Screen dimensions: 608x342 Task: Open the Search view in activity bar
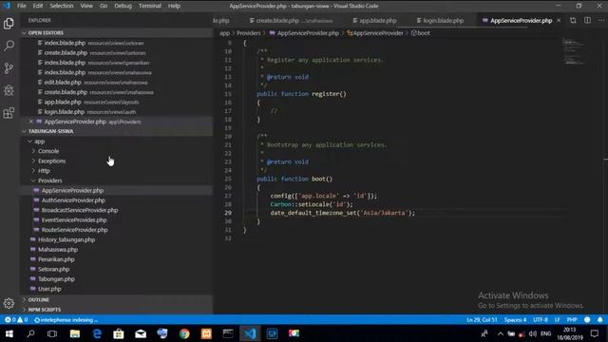click(9, 46)
